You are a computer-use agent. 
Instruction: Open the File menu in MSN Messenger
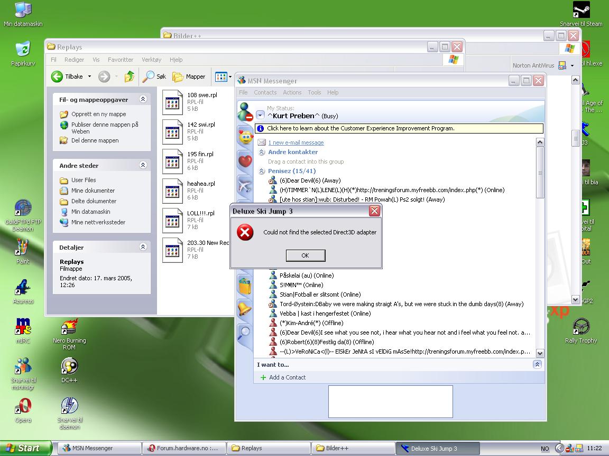244,92
